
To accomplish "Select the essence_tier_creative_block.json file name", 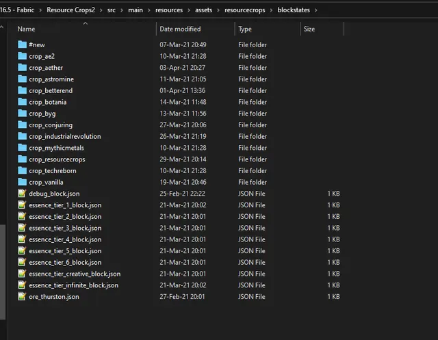I will (75, 274).
